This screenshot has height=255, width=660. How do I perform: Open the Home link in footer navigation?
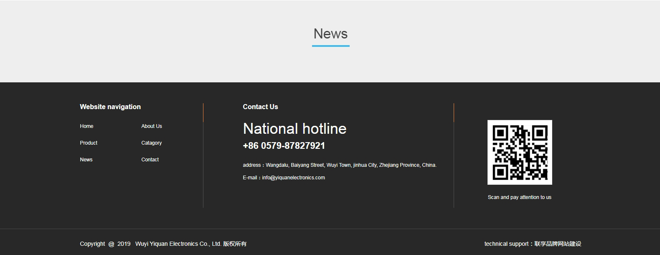(x=86, y=126)
